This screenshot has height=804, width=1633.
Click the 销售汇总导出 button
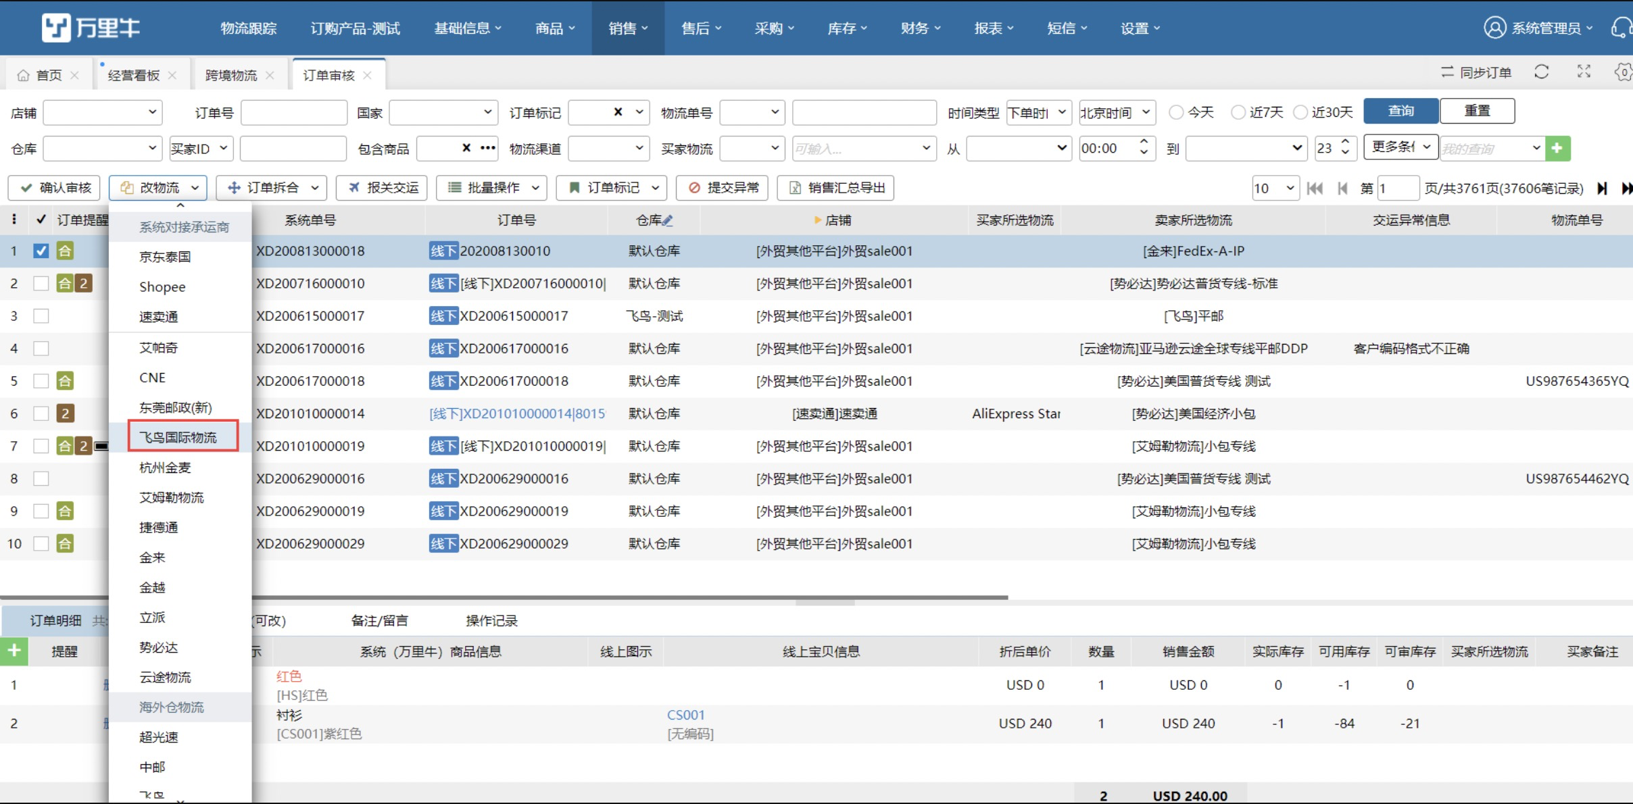835,188
